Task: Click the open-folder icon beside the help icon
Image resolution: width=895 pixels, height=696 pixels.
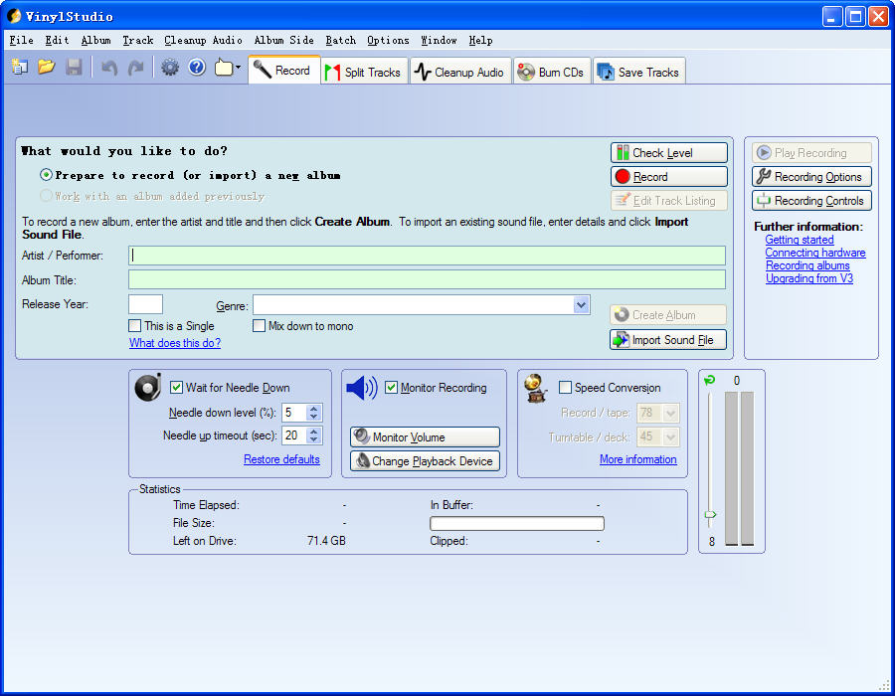Action: [x=224, y=68]
